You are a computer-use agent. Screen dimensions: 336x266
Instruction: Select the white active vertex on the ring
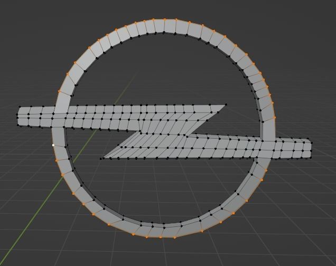tap(53, 145)
